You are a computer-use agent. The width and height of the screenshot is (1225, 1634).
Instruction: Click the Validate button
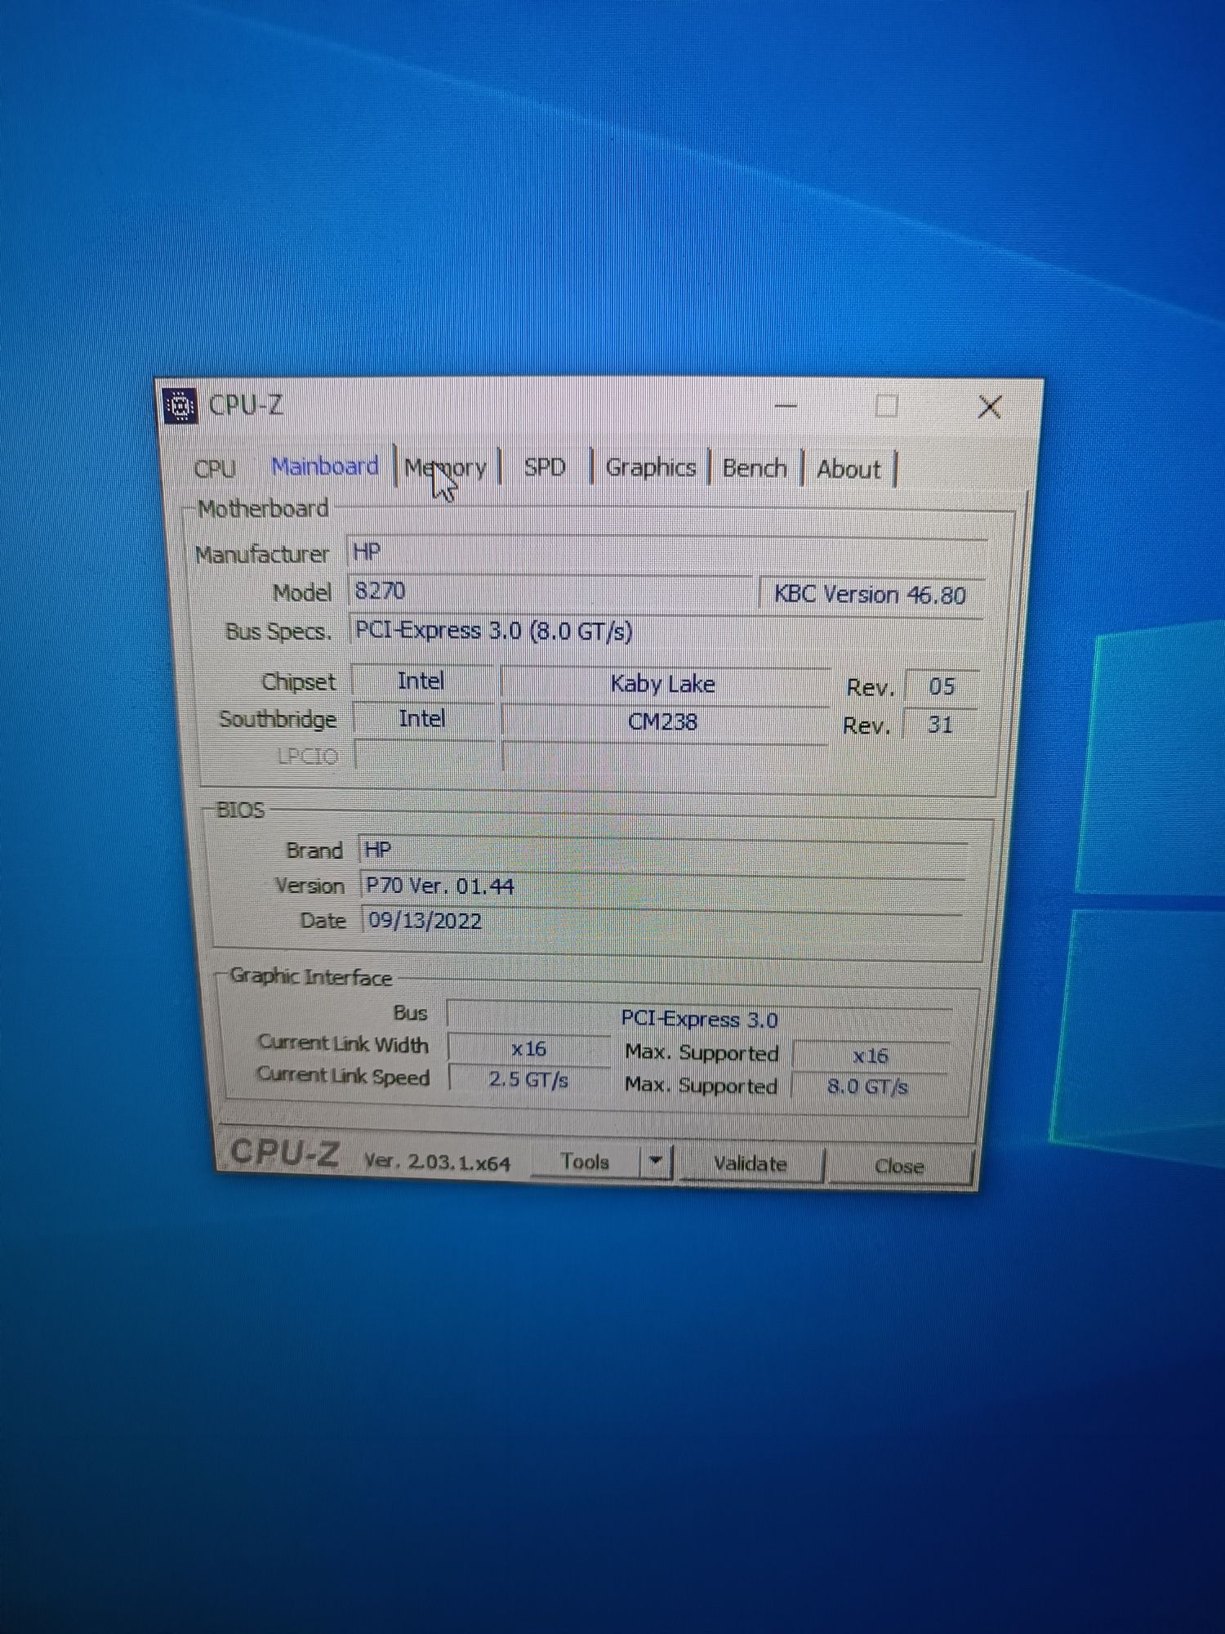(751, 1163)
